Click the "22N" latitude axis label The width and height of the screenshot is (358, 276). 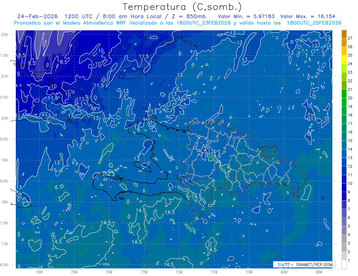click(x=4, y=34)
